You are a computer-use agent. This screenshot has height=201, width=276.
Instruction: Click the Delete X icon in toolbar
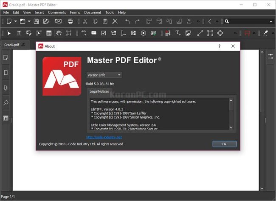[x=115, y=21]
